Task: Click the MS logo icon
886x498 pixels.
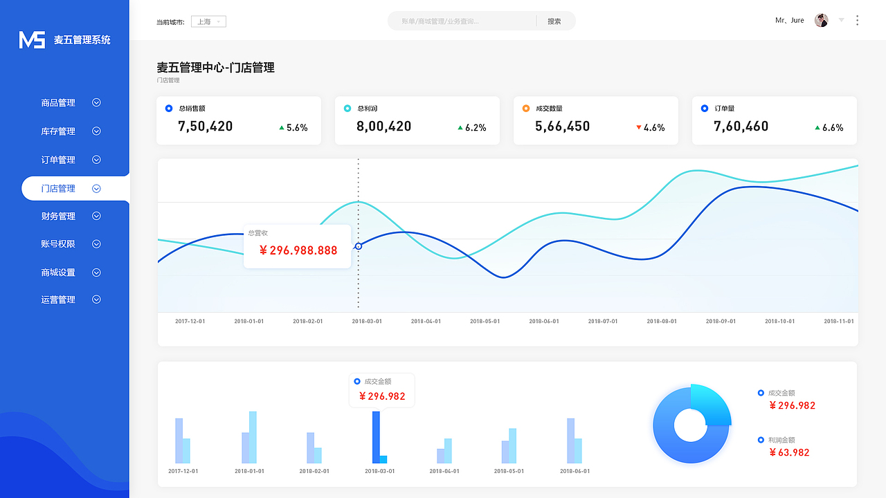Action: 32,39
